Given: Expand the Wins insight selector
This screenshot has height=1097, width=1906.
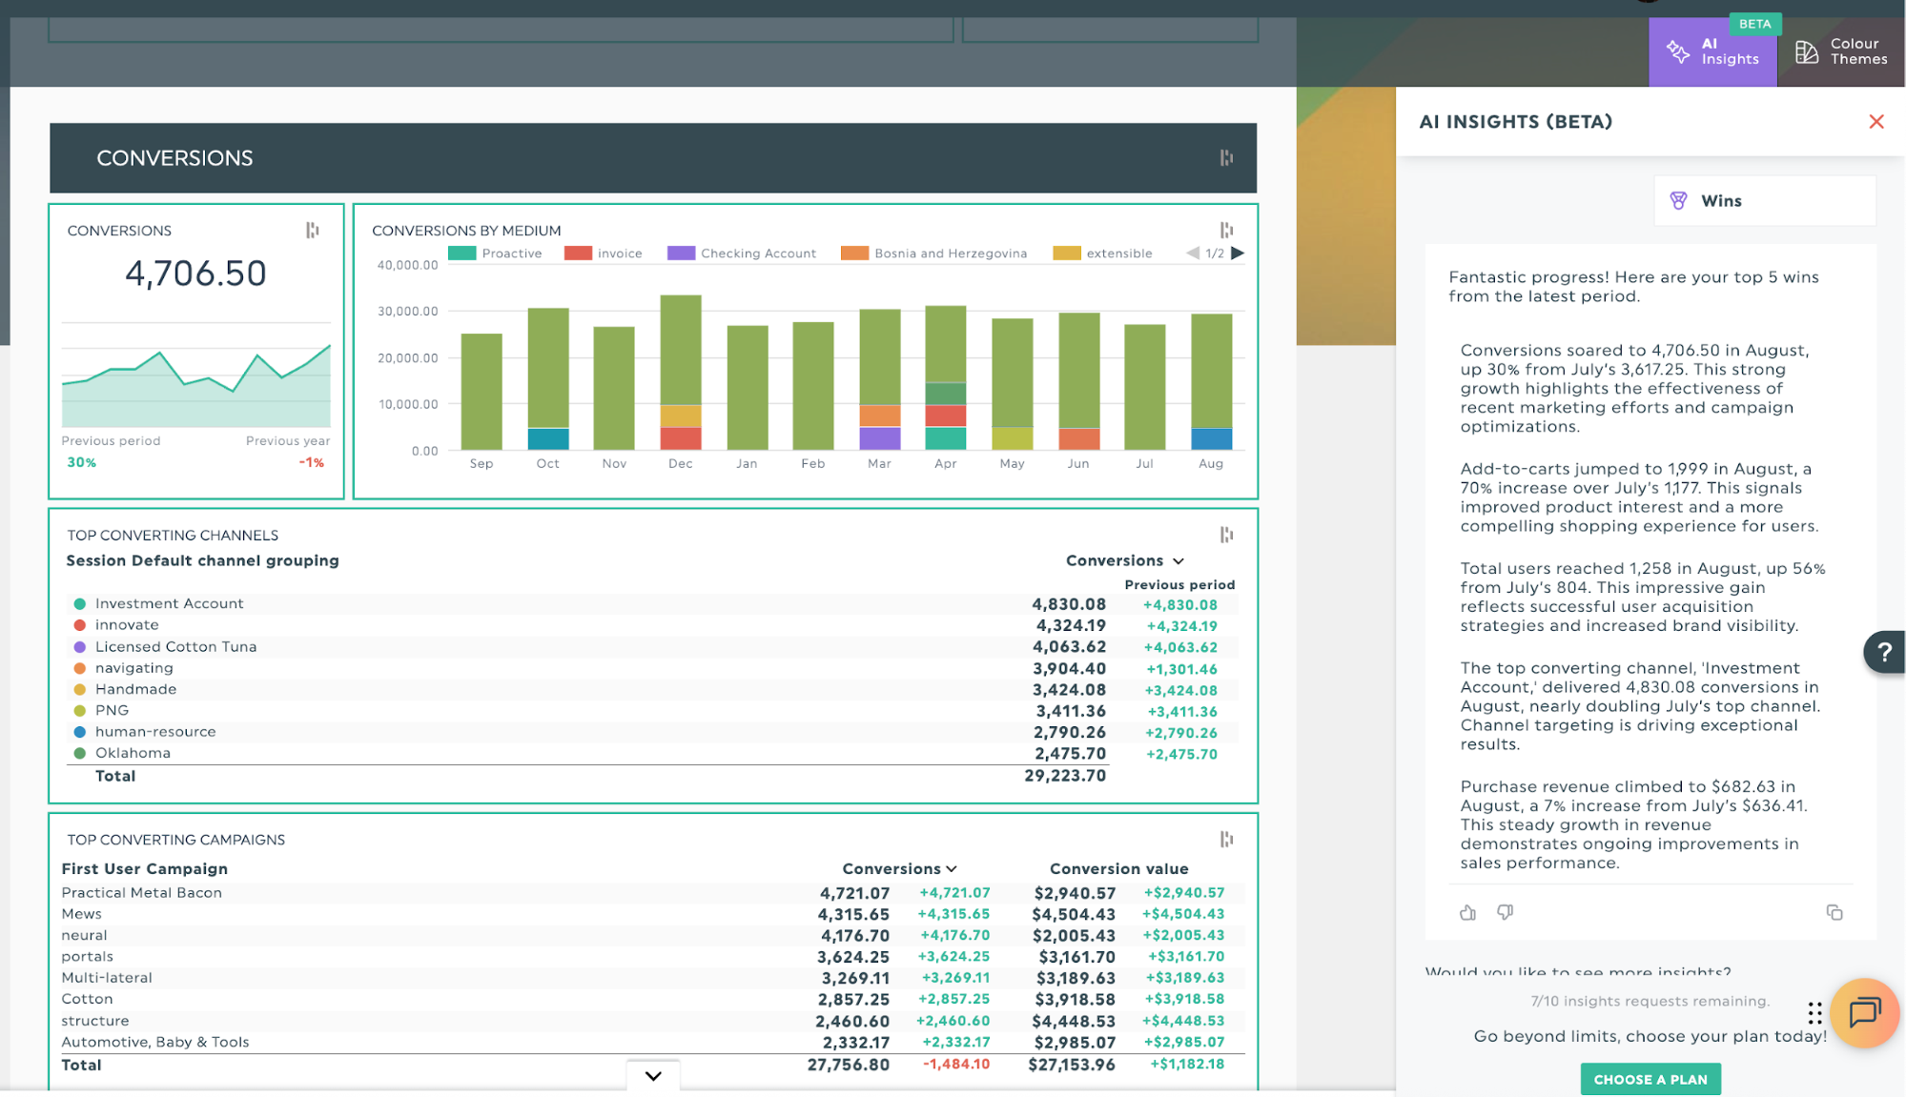Looking at the screenshot, I should point(1764,201).
